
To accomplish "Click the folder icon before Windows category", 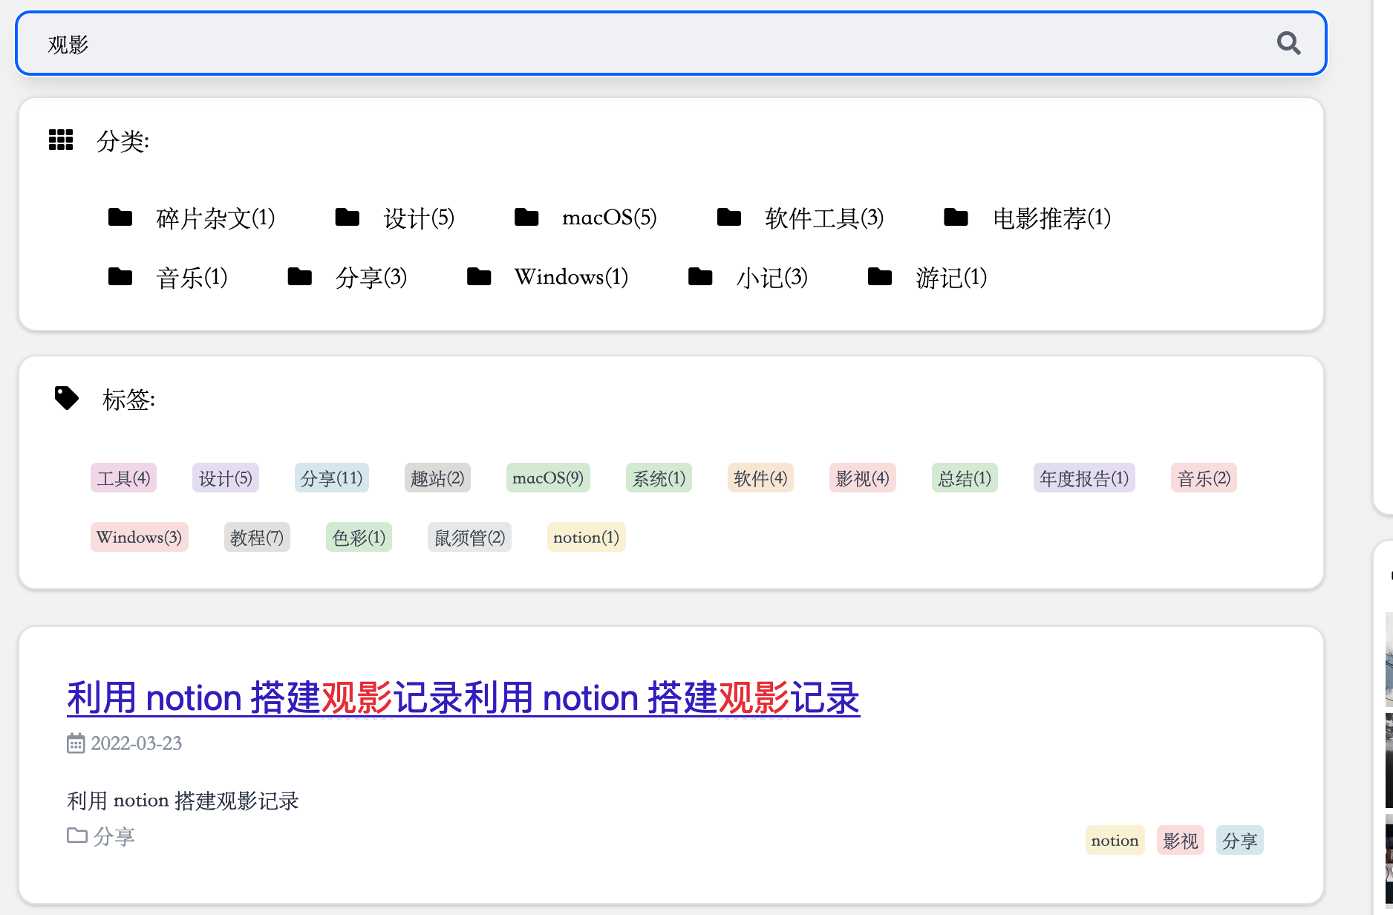I will point(479,276).
